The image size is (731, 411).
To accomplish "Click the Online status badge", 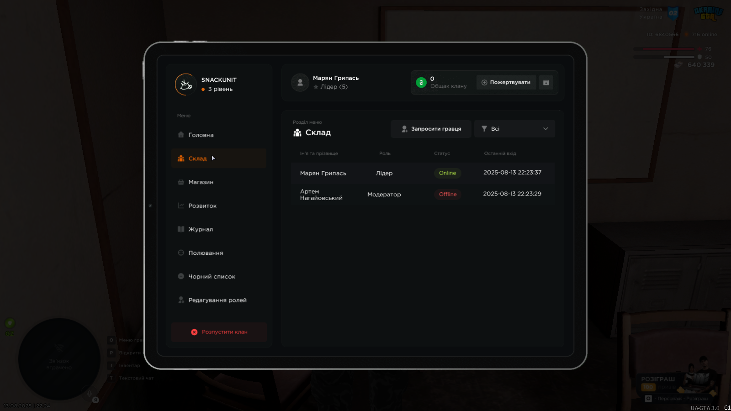I will 447,173.
